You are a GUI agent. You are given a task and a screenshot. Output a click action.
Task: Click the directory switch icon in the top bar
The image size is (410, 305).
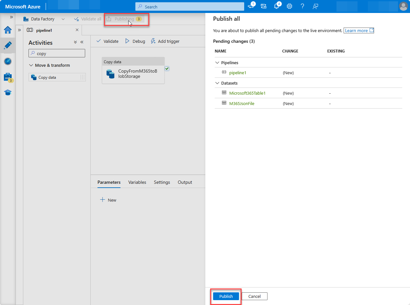(x=263, y=6)
